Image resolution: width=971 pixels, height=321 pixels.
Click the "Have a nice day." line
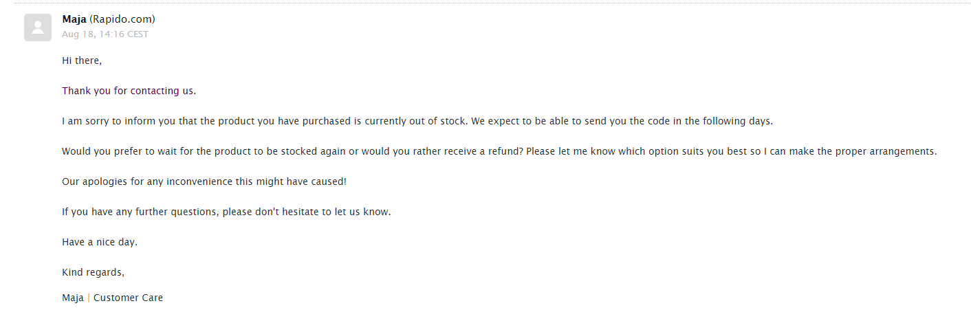100,242
